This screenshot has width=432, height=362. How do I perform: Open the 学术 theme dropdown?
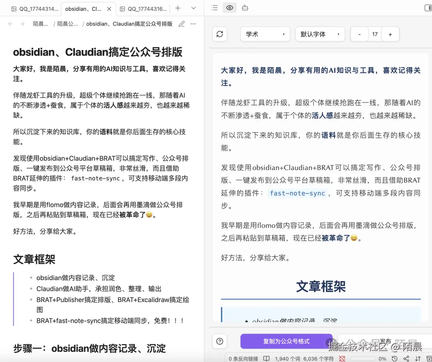265,34
